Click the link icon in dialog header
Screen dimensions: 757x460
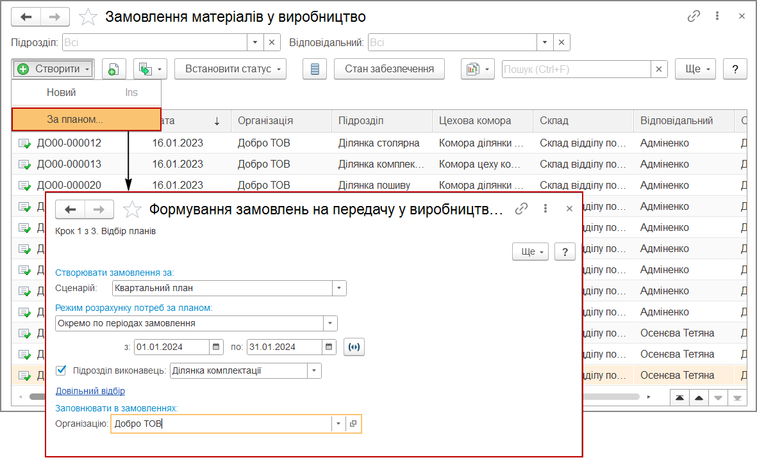[522, 209]
